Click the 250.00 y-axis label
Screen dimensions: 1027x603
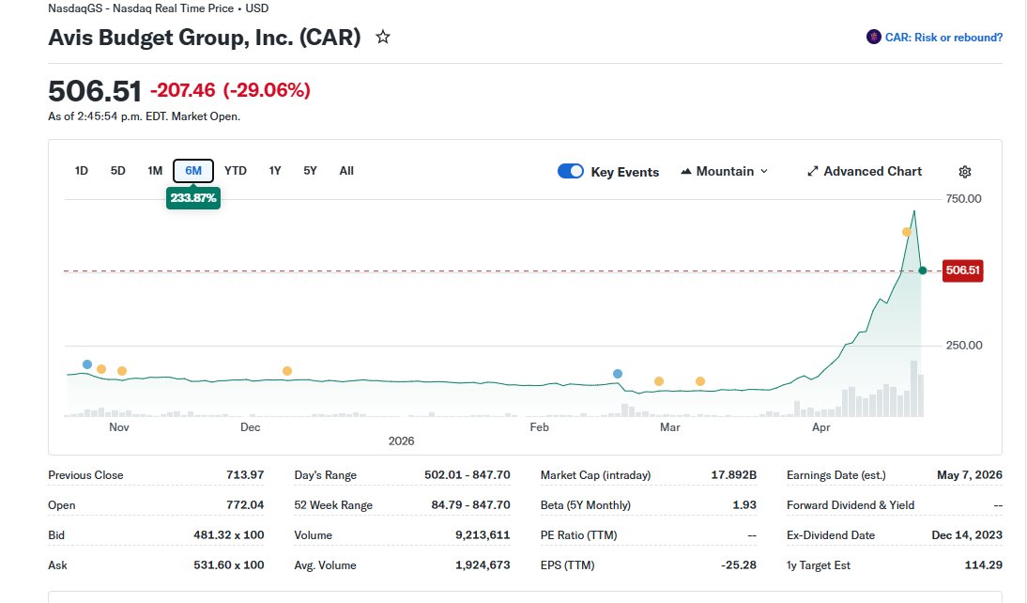(x=964, y=346)
